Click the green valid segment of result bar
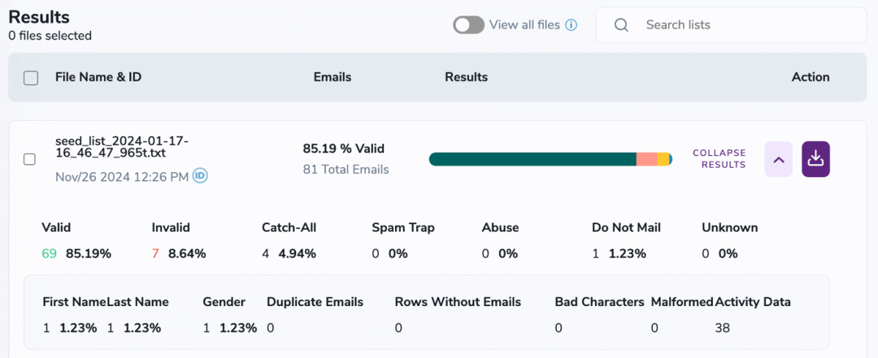The image size is (878, 358). [532, 159]
